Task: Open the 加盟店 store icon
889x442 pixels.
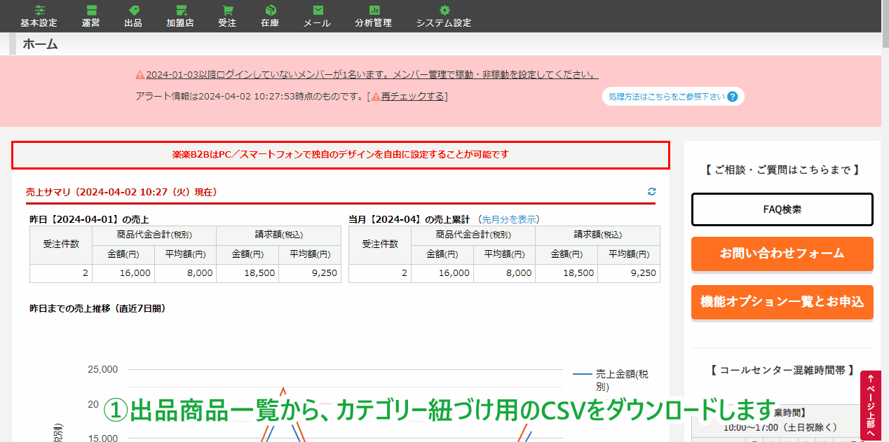Action: pos(180,11)
